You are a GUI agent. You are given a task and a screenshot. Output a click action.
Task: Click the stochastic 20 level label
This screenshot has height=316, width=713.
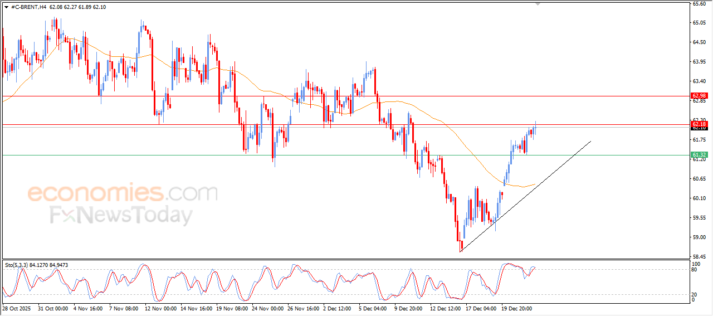click(x=695, y=294)
